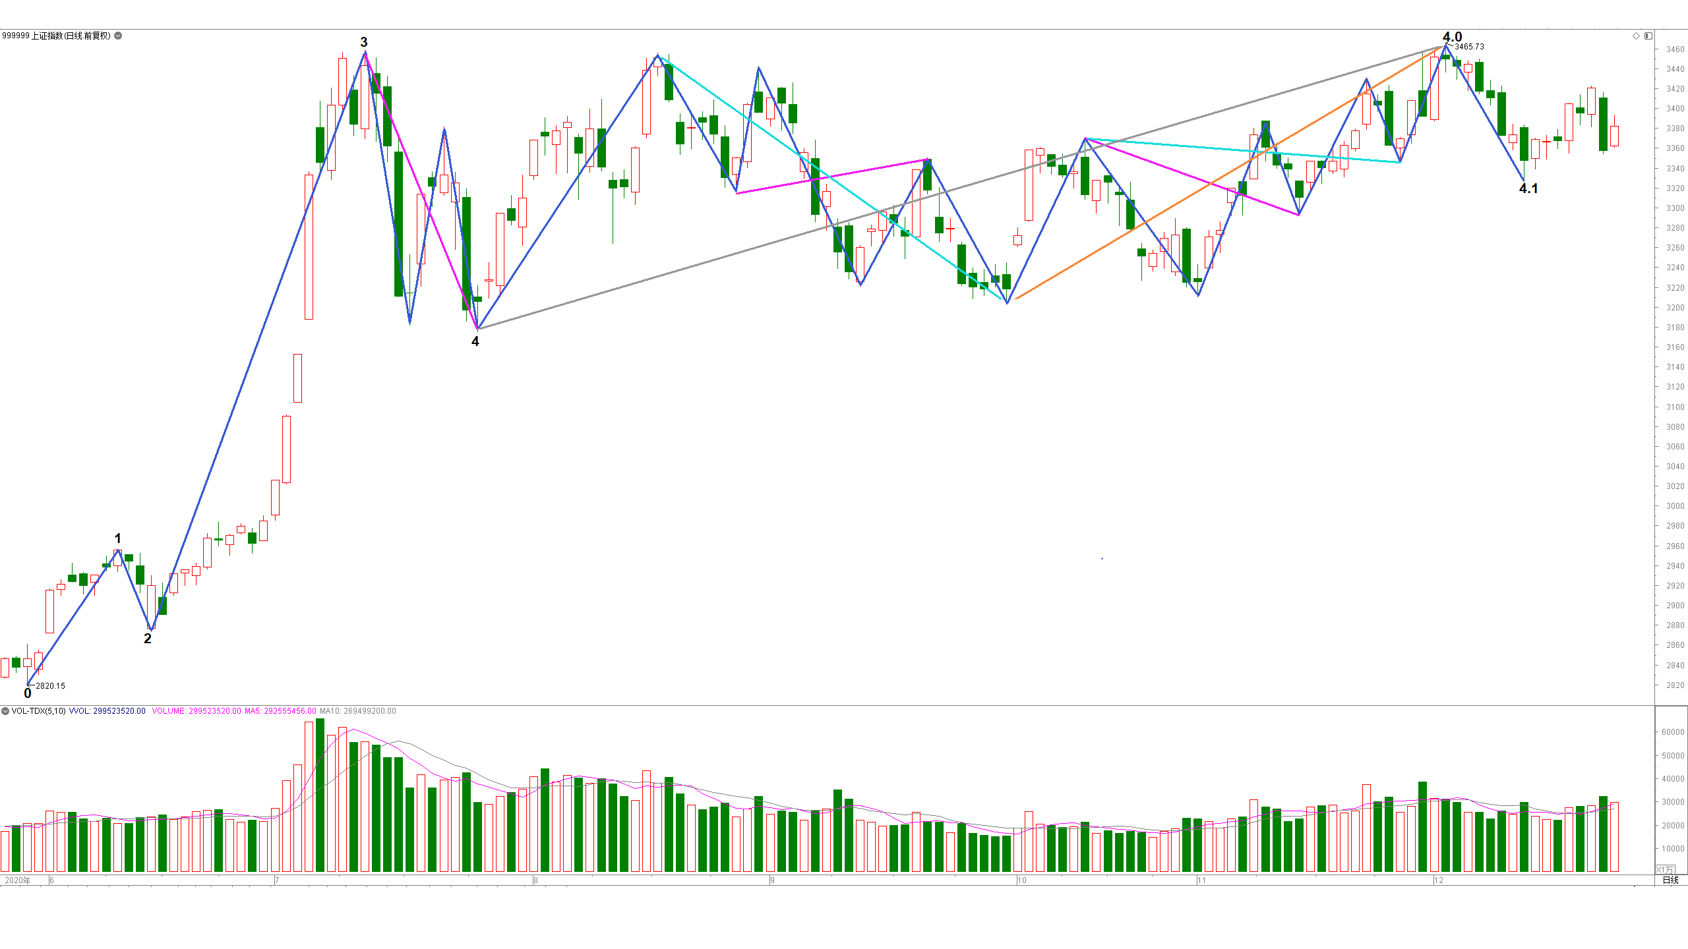The image size is (1688, 949).
Task: Select the wave label 3 at the peak
Action: [364, 42]
